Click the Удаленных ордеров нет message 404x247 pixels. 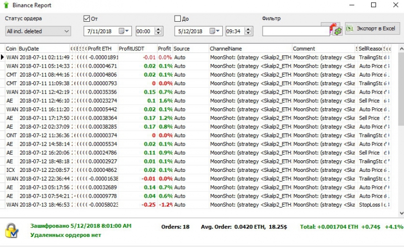coord(66,235)
